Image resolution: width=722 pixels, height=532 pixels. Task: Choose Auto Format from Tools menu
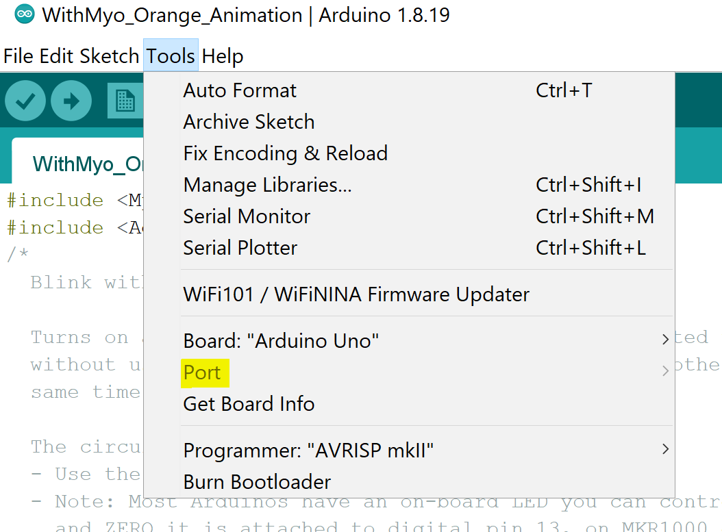[240, 90]
